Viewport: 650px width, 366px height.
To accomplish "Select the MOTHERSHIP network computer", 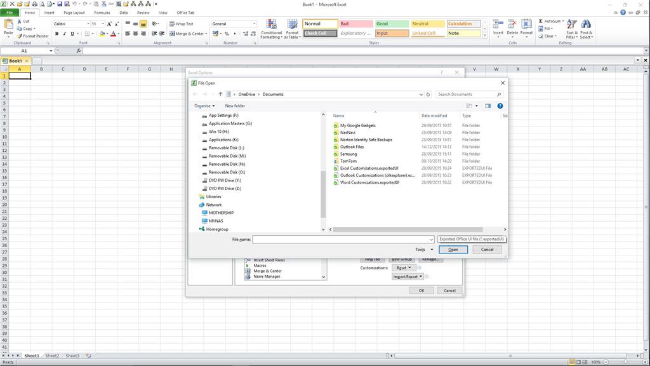I will tap(221, 212).
